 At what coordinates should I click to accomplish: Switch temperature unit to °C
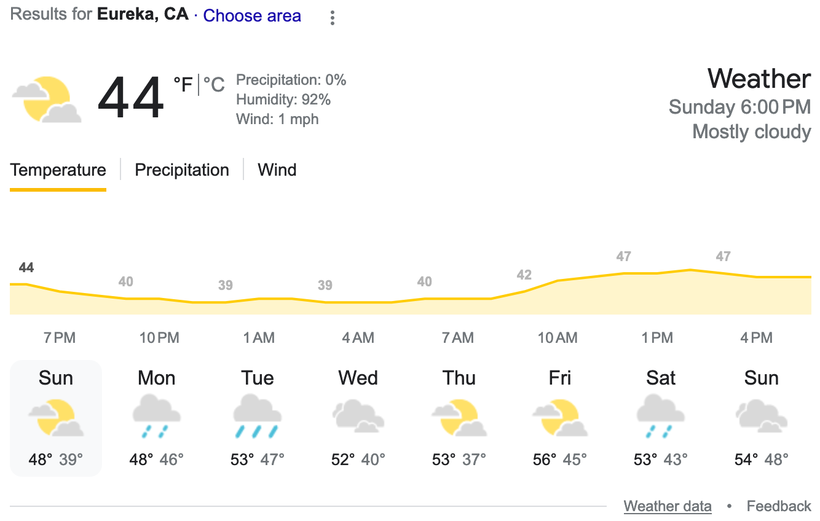[x=214, y=84]
